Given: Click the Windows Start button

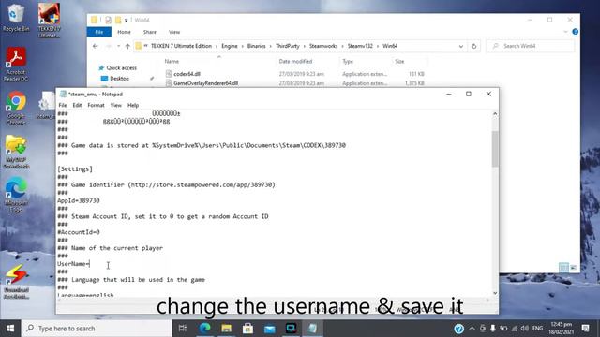Looking at the screenshot, I should click(x=10, y=329).
